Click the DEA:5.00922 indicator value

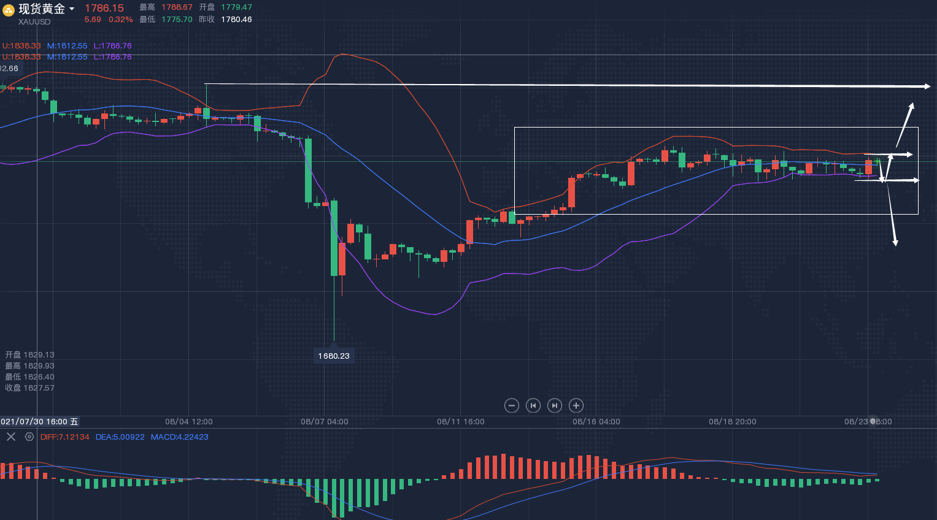[x=120, y=437]
